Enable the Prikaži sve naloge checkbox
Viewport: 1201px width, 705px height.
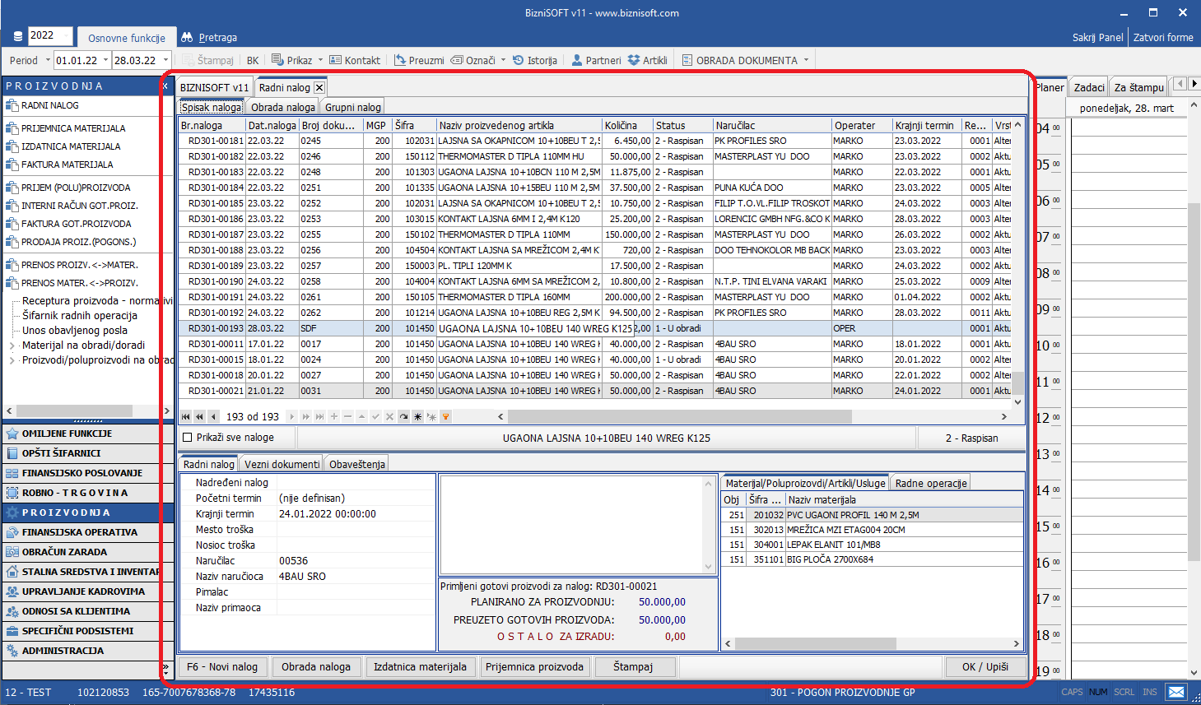tap(188, 438)
